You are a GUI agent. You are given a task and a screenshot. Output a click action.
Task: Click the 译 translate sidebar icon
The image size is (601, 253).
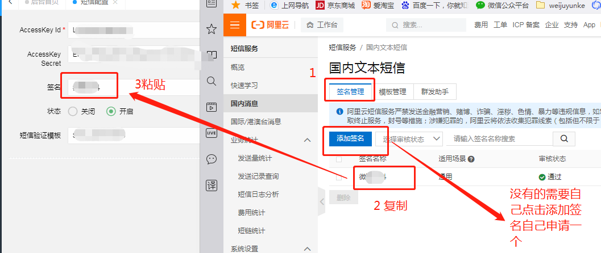point(212,185)
